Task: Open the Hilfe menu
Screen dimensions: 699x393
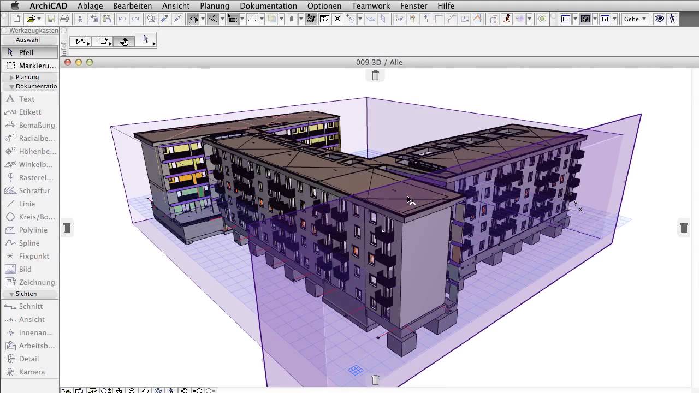Action: tap(446, 6)
